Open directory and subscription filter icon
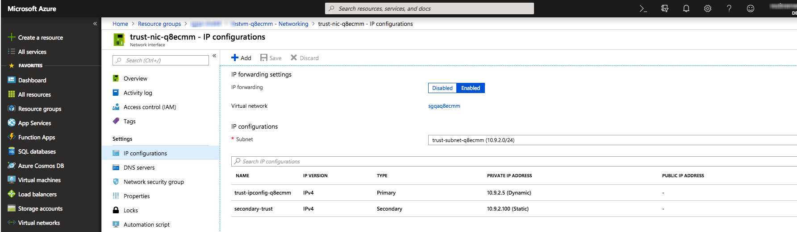 click(x=665, y=8)
